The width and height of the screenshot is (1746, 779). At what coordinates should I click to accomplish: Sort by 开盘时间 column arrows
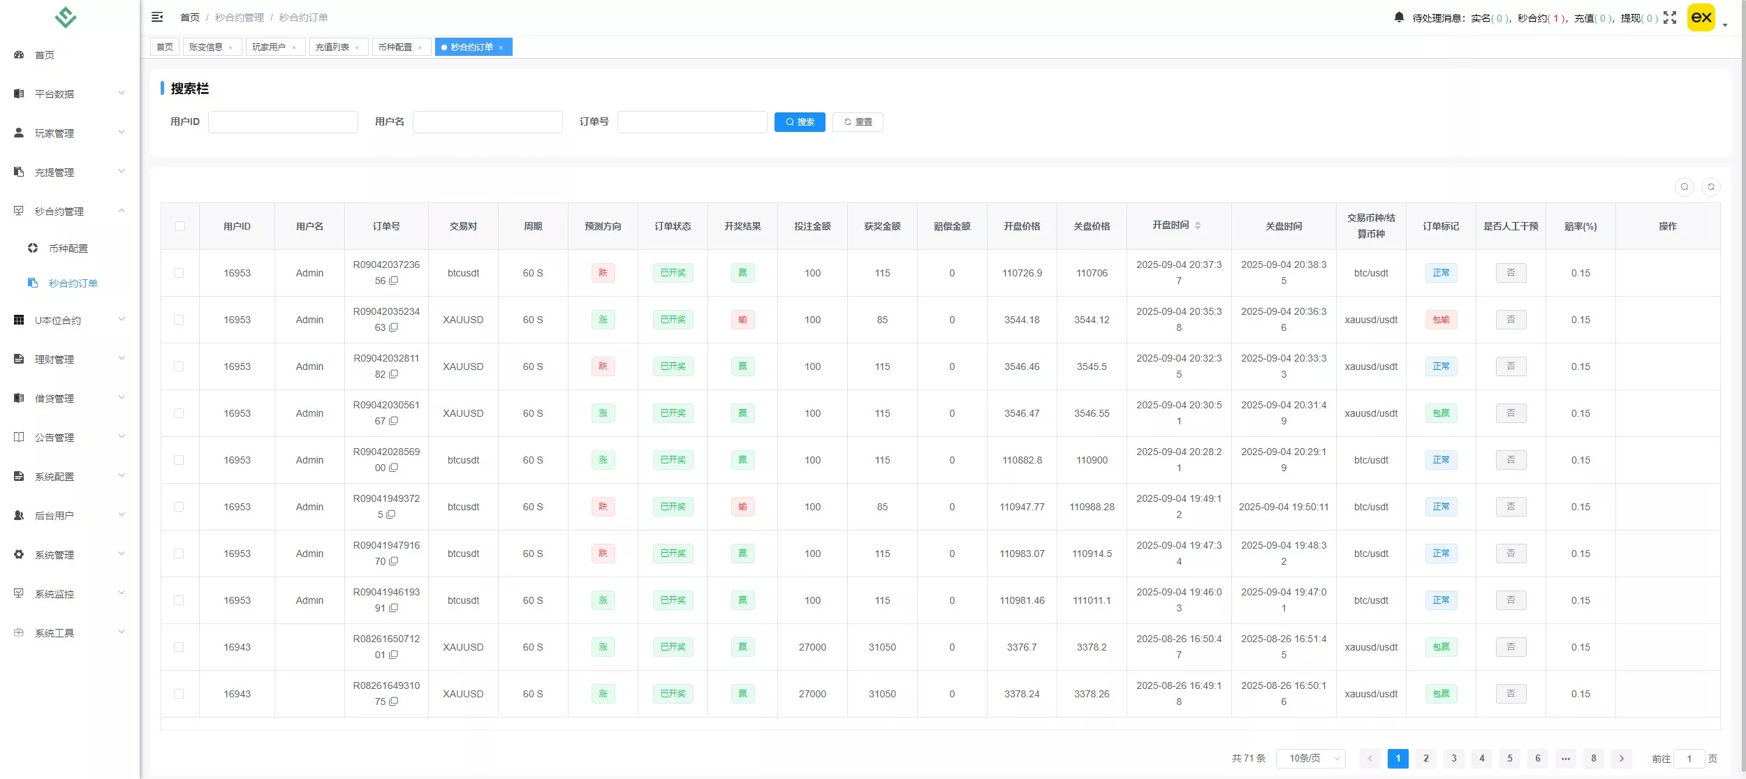coord(1198,225)
